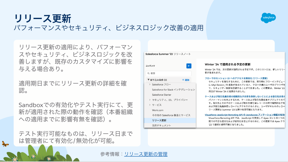Click the filter funnel icon next to 絞り込み条件
This screenshot has height=162, width=288.
[148, 80]
